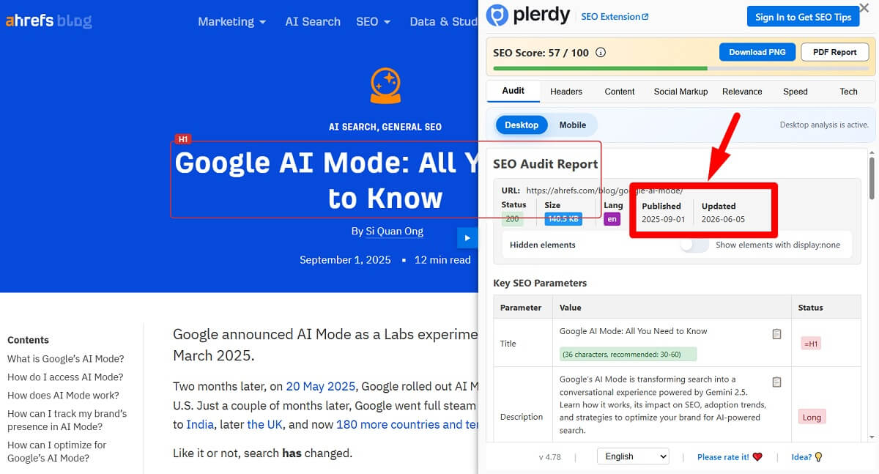Open the UK link in article
This screenshot has height=474, width=879.
point(264,424)
